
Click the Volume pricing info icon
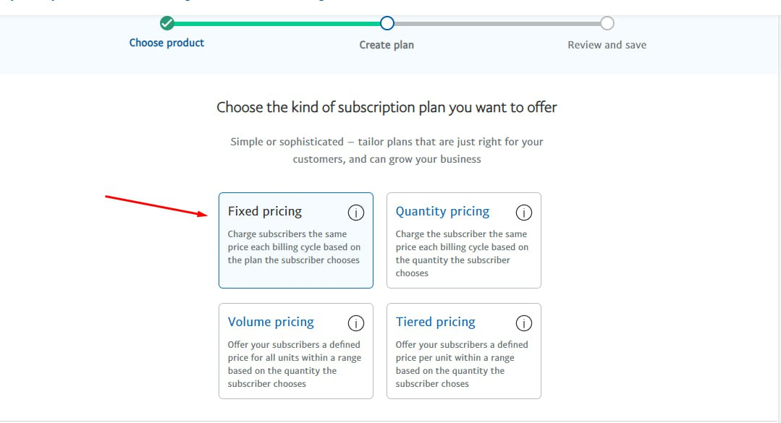[355, 323]
